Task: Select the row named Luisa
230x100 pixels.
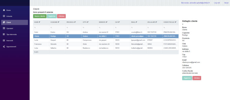Action: pos(106,48)
